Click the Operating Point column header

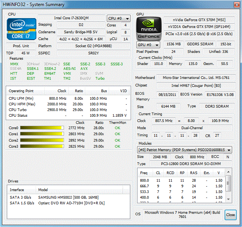click(25, 91)
